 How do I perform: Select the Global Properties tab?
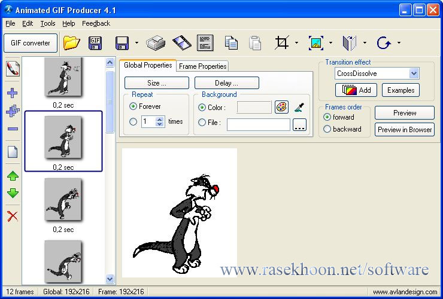[x=148, y=65]
